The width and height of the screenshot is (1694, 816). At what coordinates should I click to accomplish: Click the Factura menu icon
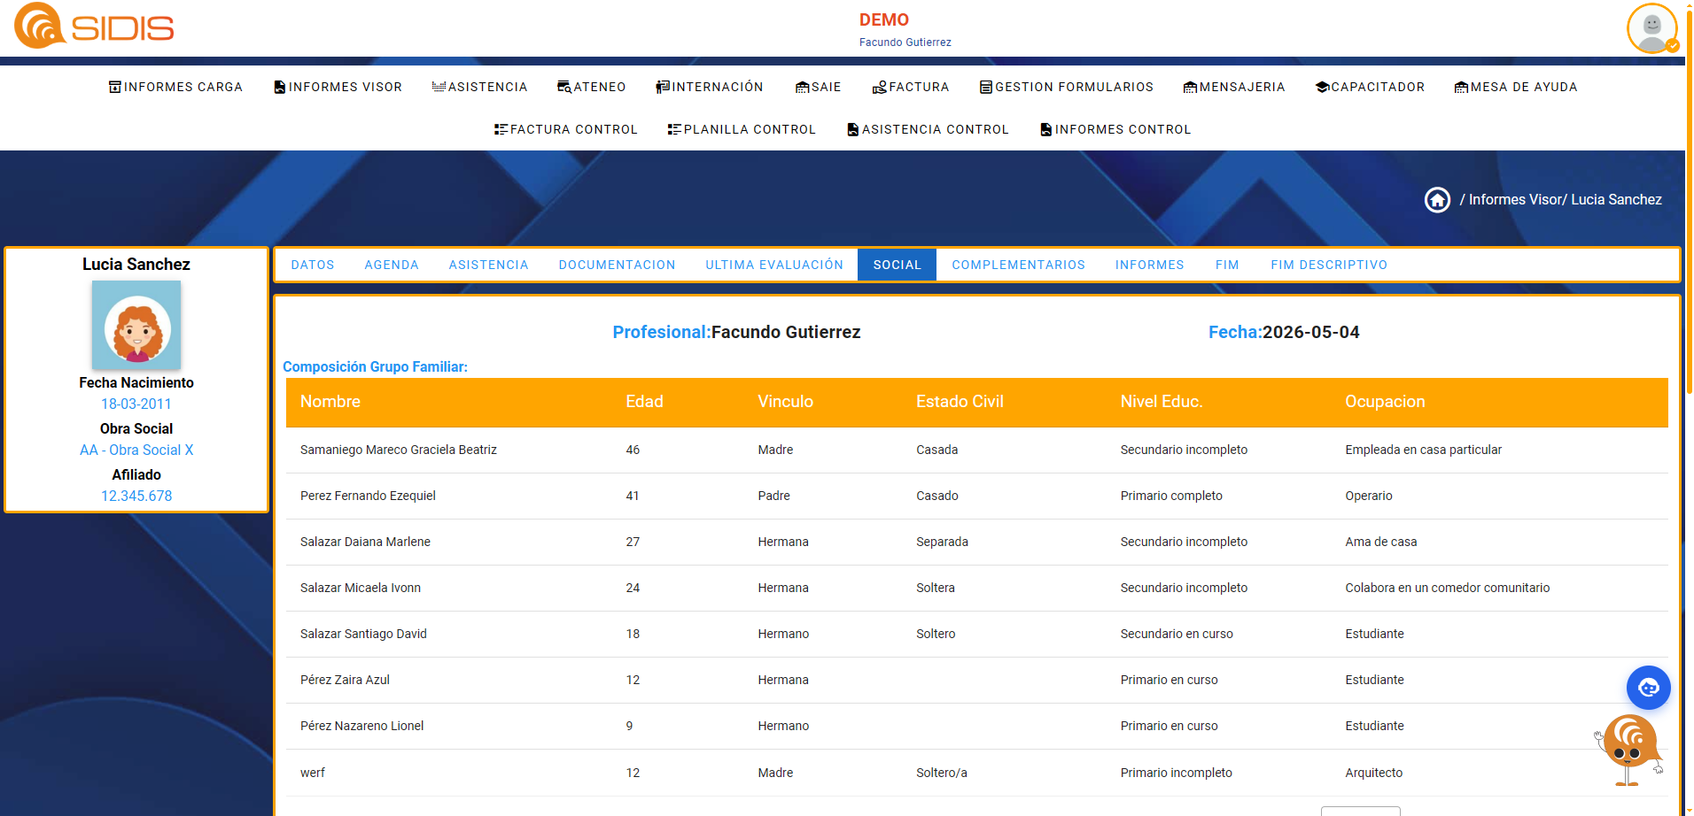[880, 87]
